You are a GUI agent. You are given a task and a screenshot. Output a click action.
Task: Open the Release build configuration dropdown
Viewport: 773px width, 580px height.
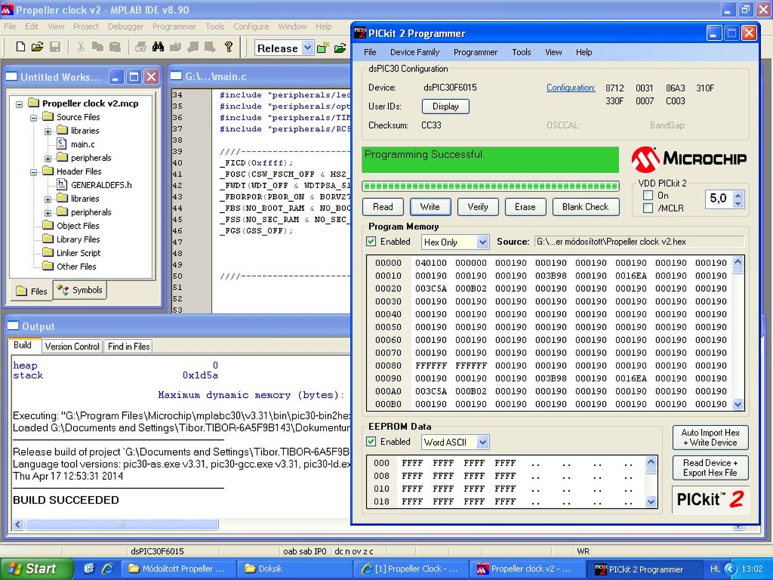(x=307, y=48)
